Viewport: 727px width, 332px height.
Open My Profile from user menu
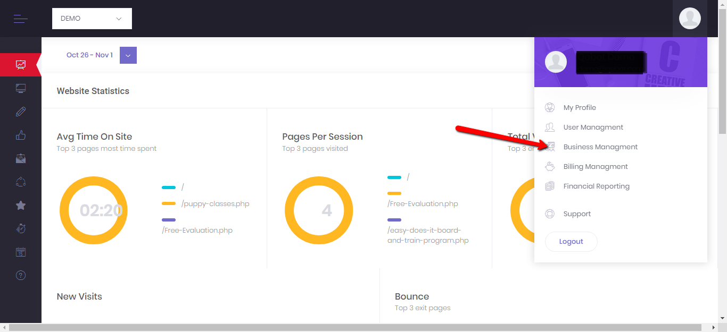pyautogui.click(x=580, y=108)
